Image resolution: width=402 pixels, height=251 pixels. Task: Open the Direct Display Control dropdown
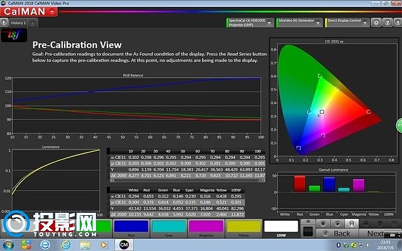tap(365, 23)
